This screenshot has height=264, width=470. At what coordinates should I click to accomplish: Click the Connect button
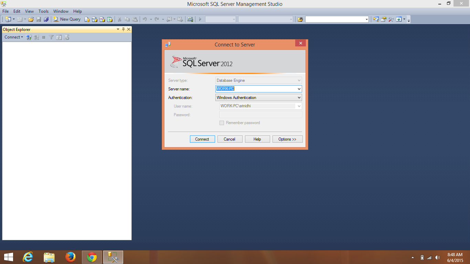pos(202,139)
